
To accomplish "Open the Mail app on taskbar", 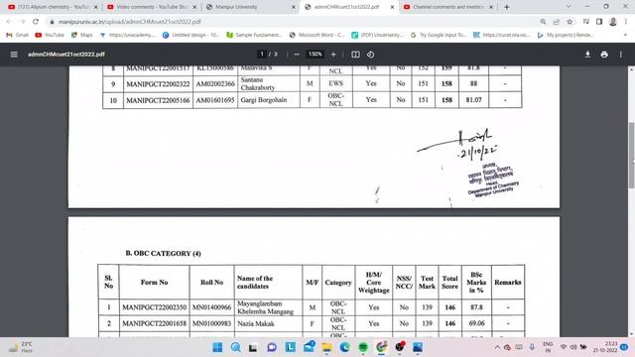I will [309, 347].
